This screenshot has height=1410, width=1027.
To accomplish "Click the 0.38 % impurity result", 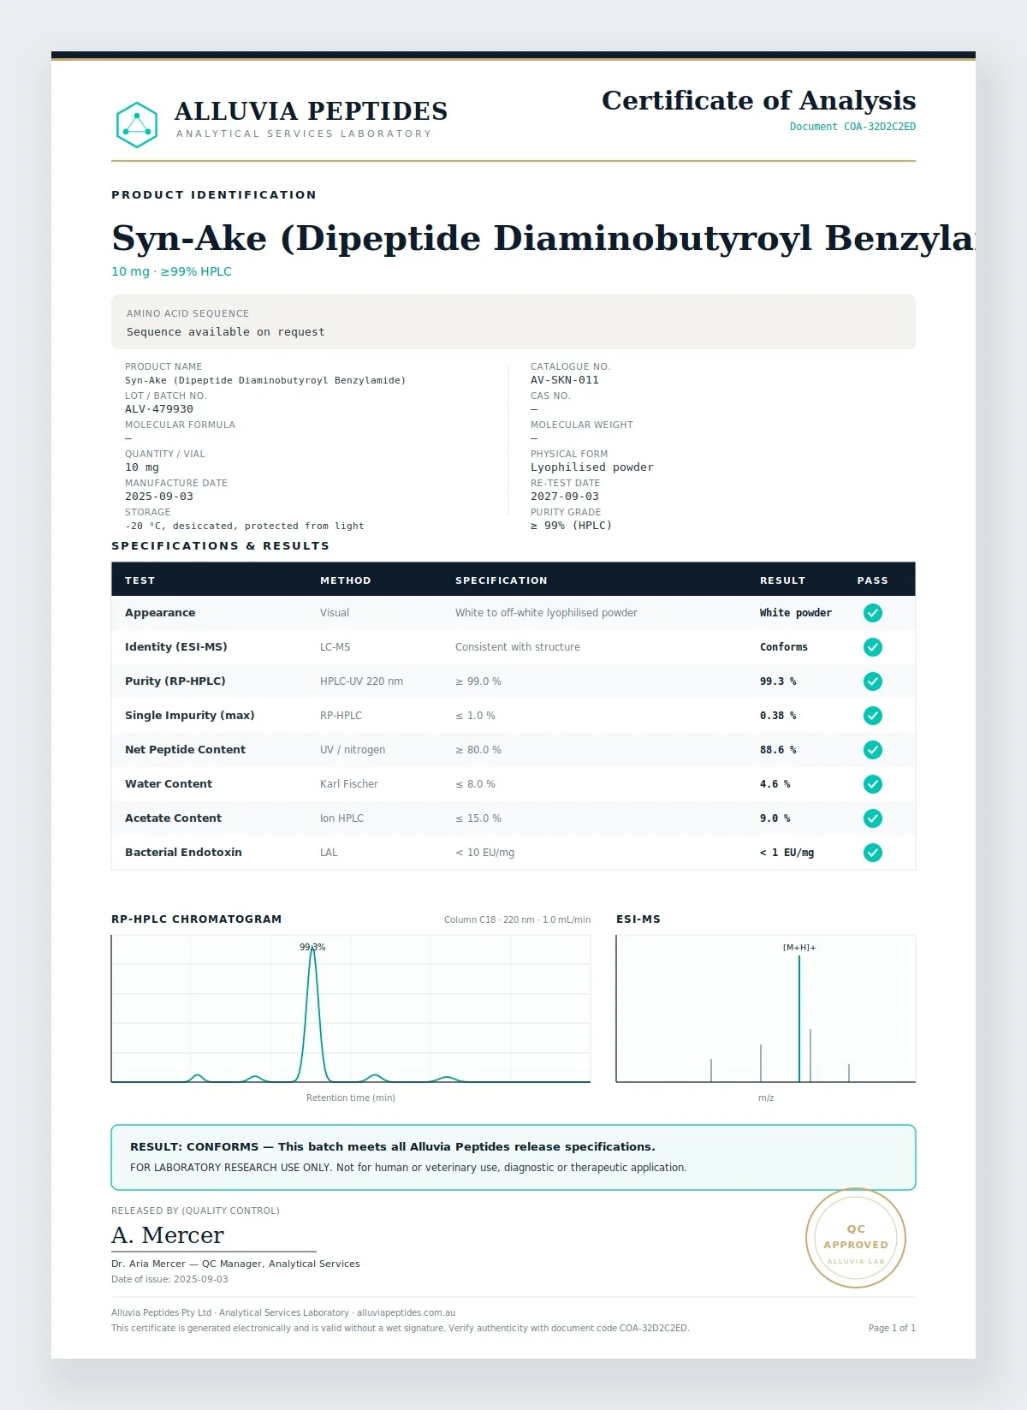I will coord(778,716).
